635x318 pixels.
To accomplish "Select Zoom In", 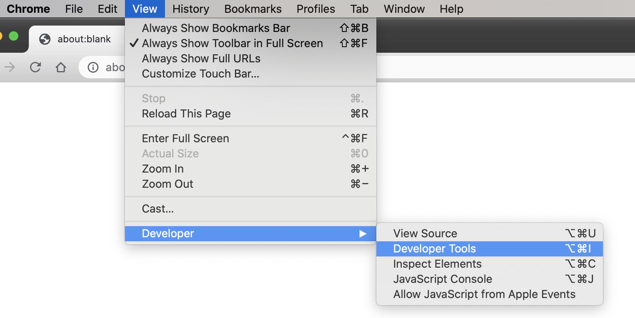I will 251,169.
